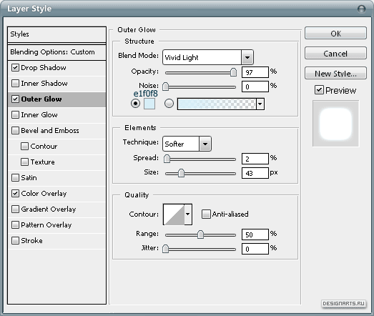374x316 pixels.
Task: Enable the Bevel and Emboss checkbox
Action: pos(15,130)
